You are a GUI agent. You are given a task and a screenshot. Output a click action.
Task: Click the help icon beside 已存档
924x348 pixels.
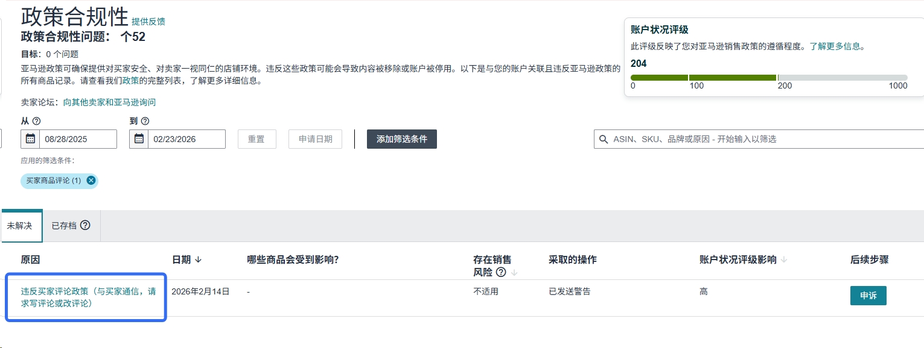point(85,225)
